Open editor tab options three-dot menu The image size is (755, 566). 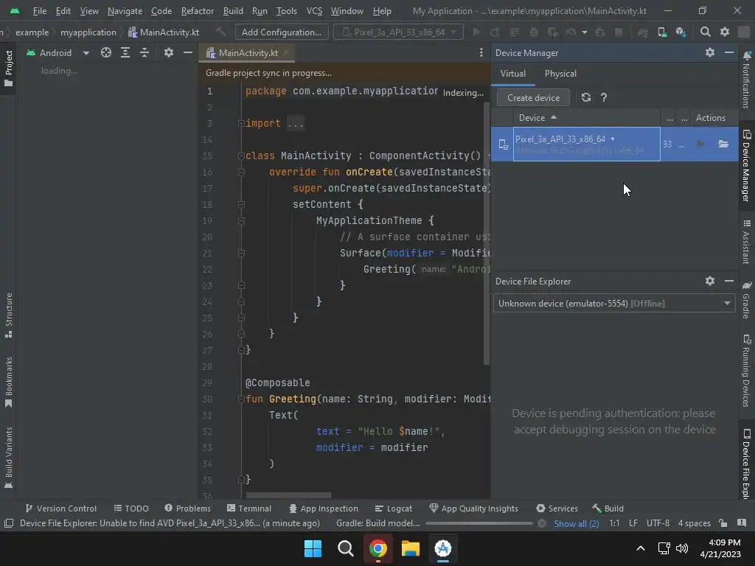[481, 53]
